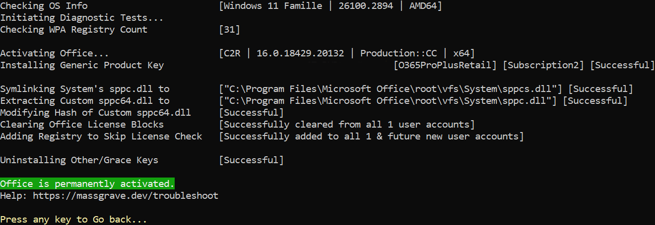655x225 pixels.
Task: Select the 'Checking OS Info' line label
Action: (x=44, y=6)
